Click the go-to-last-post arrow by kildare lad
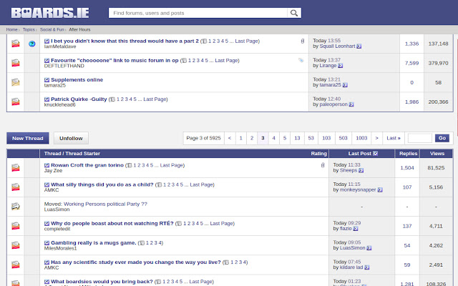Screen dimensions: 458x286 (x=367, y=267)
